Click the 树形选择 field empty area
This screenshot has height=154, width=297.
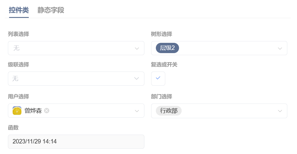229,48
